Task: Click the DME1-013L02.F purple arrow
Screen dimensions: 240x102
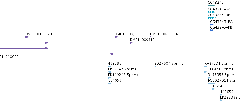Action: point(27,37)
